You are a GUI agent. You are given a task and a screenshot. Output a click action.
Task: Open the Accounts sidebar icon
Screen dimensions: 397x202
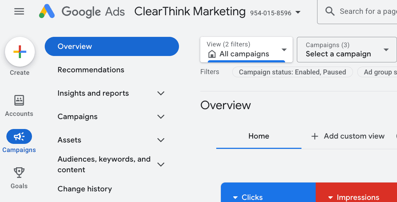coord(19,100)
